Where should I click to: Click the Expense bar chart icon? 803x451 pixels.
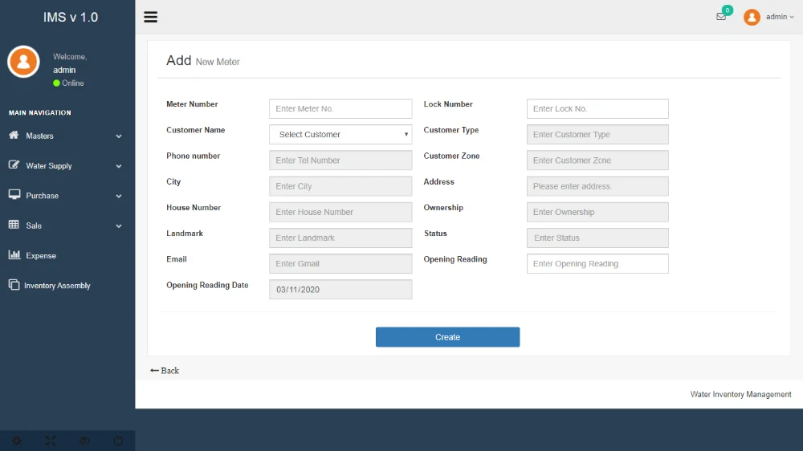(14, 255)
